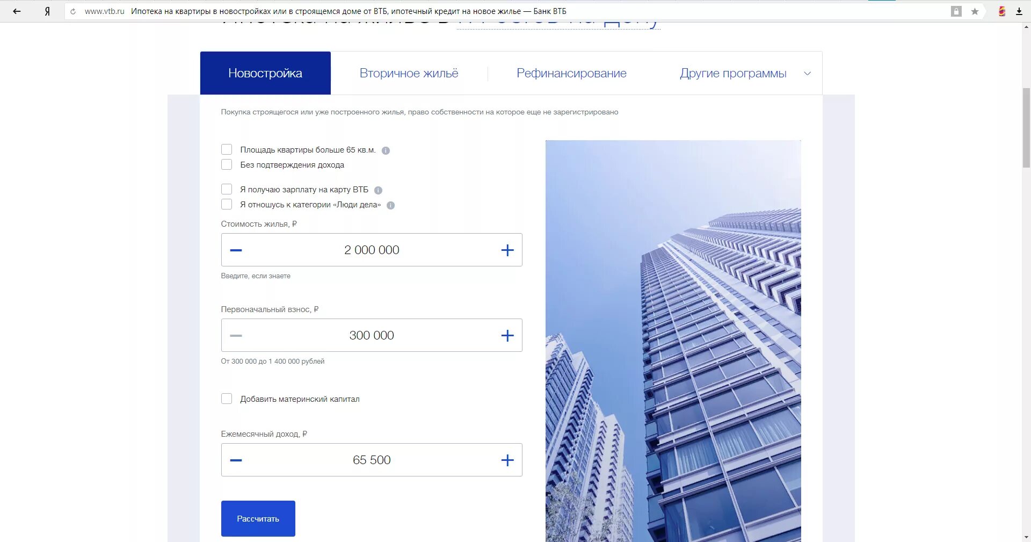
Task: Check 'Площадь квартиры больше 65 кв.м.'
Action: [x=227, y=149]
